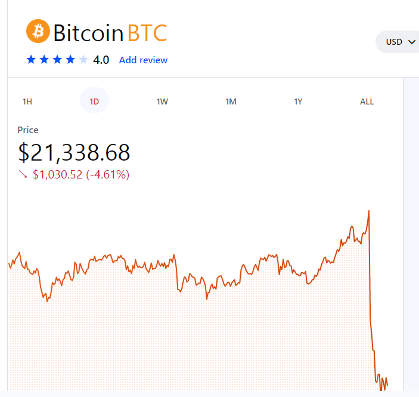This screenshot has height=397, width=419.
Task: Click the highest peak on the price chart
Action: click(369, 211)
